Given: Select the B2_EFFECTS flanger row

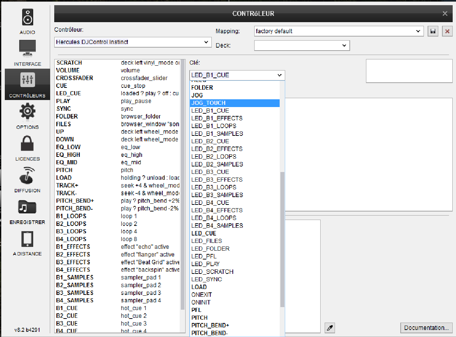Looking at the screenshot, I should pos(117,254).
